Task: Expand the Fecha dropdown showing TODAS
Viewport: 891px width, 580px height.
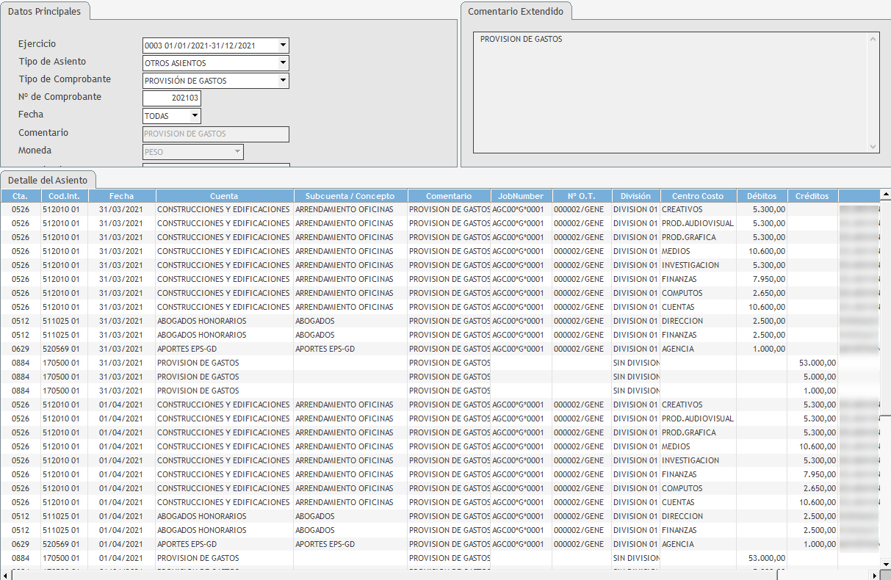Action: click(195, 116)
